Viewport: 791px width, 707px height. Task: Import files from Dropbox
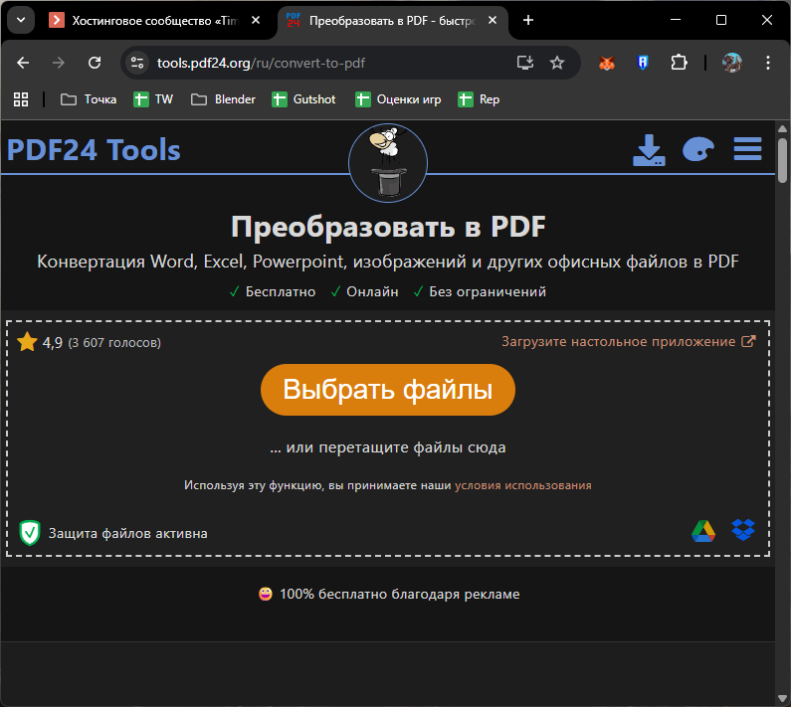(x=743, y=530)
